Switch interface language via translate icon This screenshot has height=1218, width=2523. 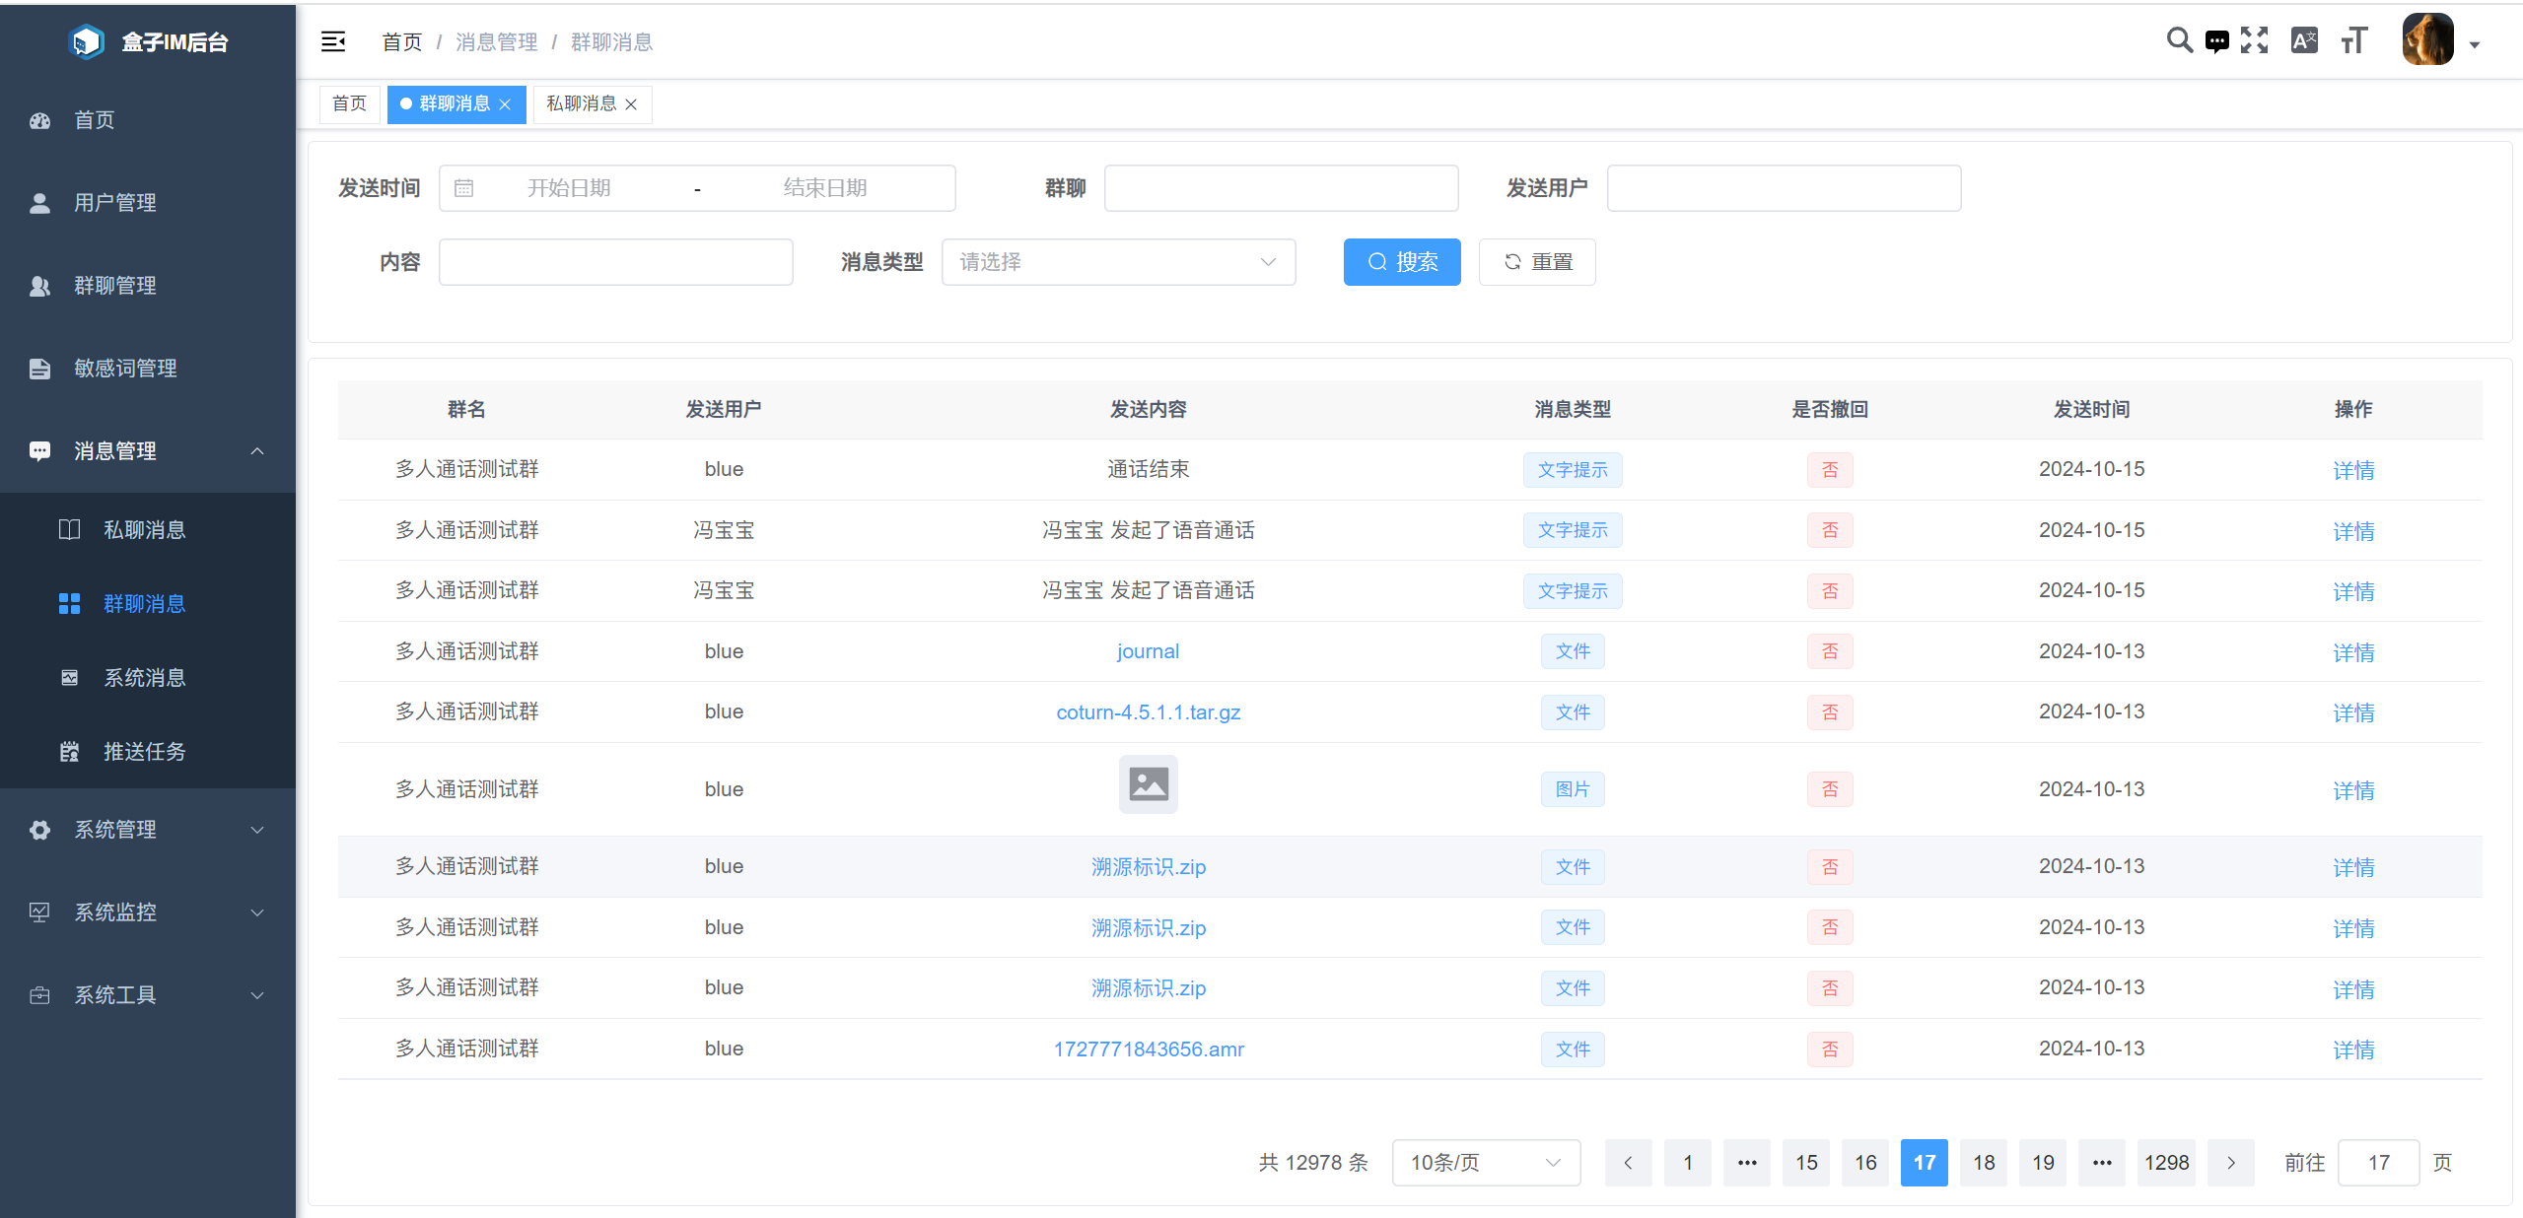point(2304,40)
